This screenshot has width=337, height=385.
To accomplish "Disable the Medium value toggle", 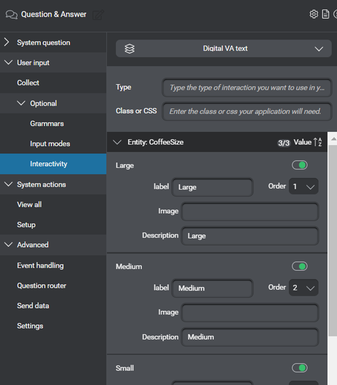I will point(299,266).
